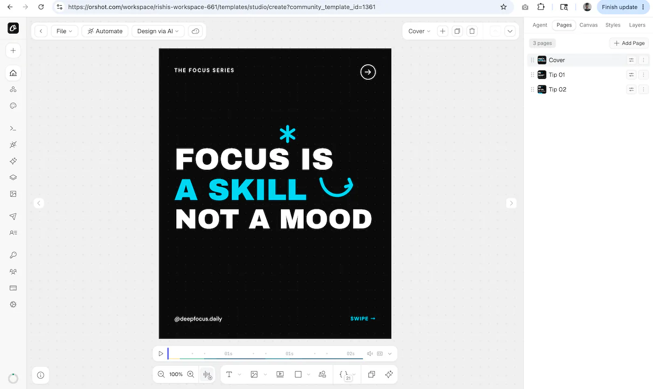Open the palette icon in the left sidebar
This screenshot has height=389, width=653.
click(13, 106)
